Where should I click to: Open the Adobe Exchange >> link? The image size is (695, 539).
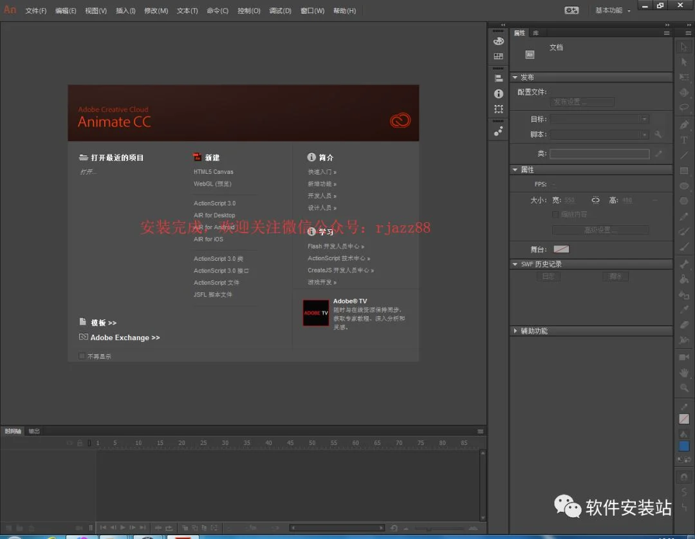125,337
